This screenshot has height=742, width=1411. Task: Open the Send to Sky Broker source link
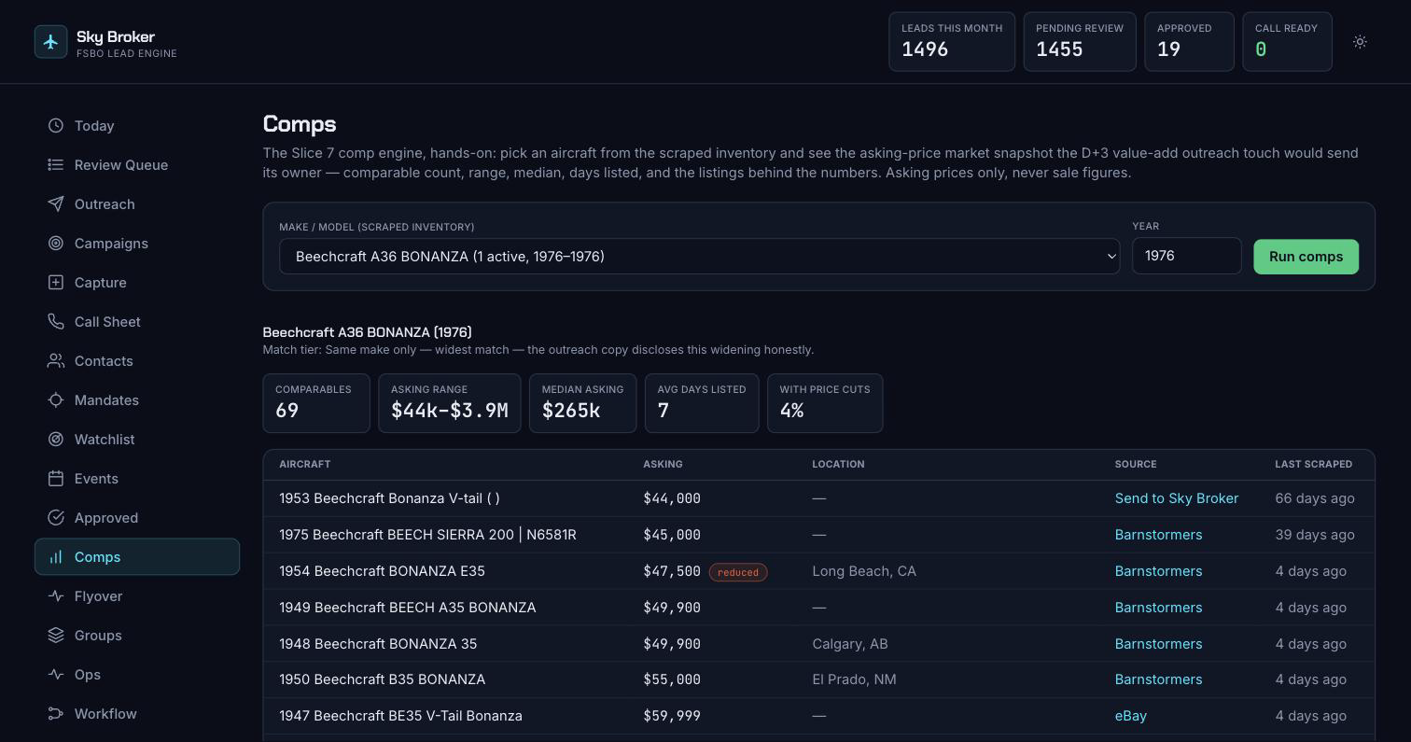(x=1176, y=498)
